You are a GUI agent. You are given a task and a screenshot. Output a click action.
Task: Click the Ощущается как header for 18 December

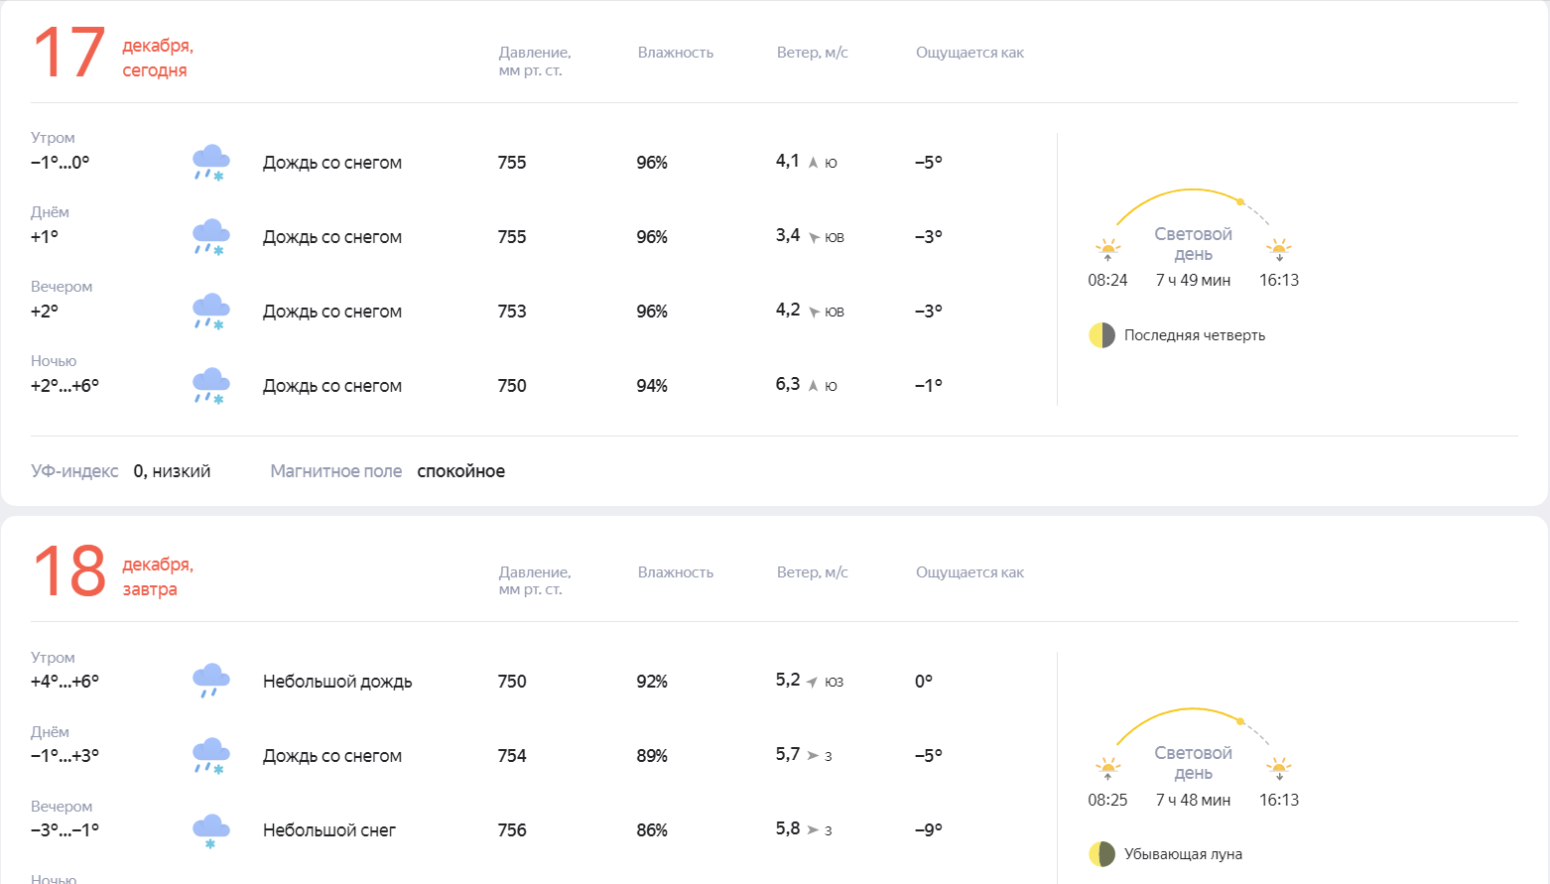(969, 572)
